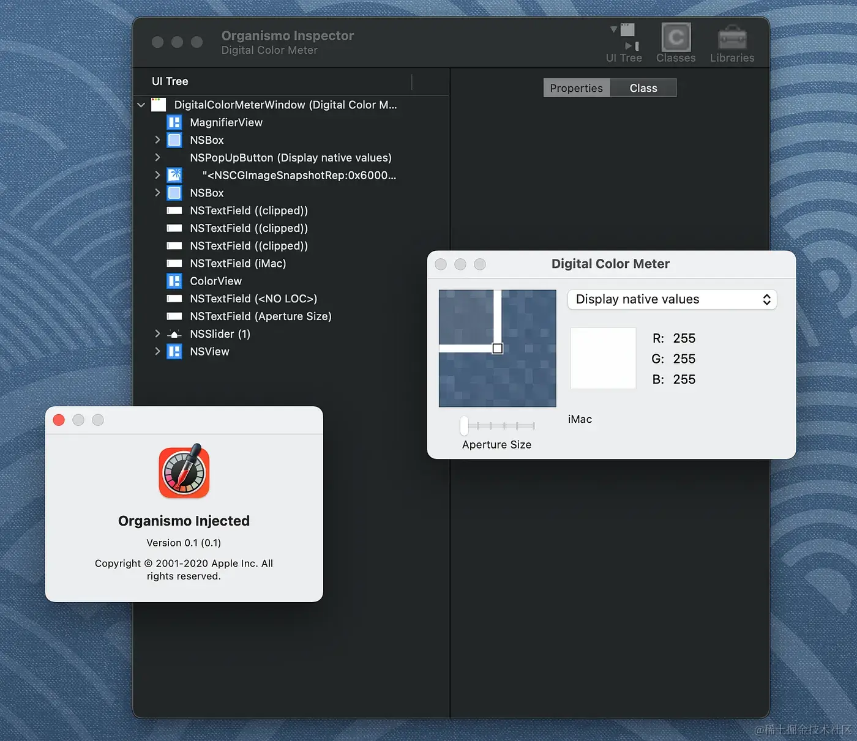The image size is (857, 741).
Task: Close the Organismo Injected about window
Action: [59, 420]
